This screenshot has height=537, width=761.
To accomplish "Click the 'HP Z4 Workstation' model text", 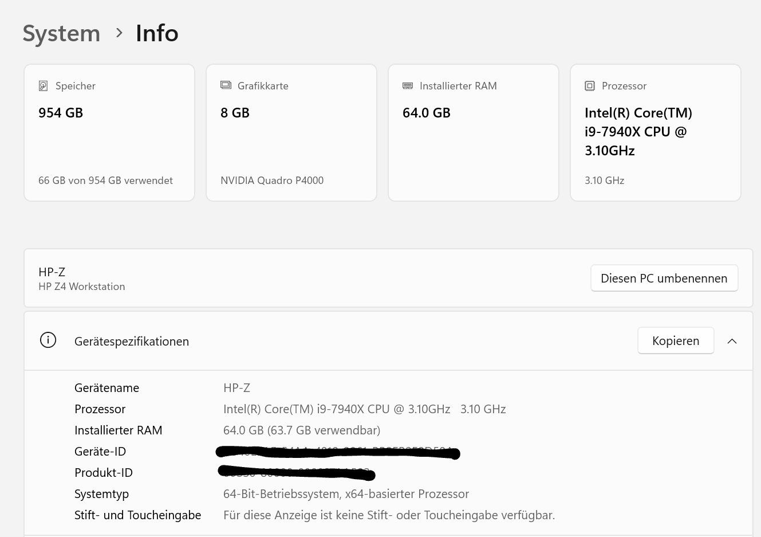I will [x=82, y=287].
